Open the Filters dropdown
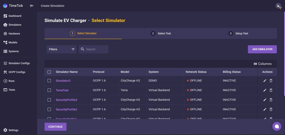The width and height of the screenshot is (285, 135). click(x=62, y=49)
